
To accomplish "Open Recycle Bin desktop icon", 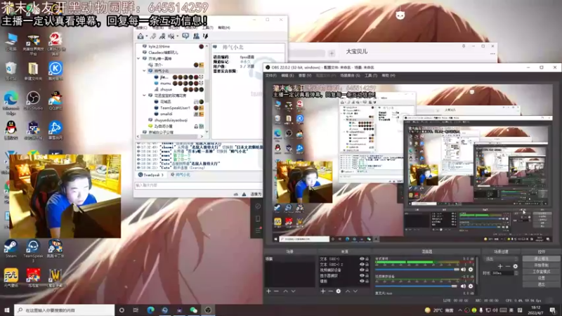I will tap(11, 71).
